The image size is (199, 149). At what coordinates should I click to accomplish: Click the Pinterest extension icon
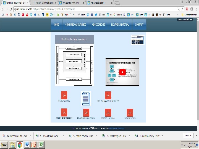click(187, 9)
